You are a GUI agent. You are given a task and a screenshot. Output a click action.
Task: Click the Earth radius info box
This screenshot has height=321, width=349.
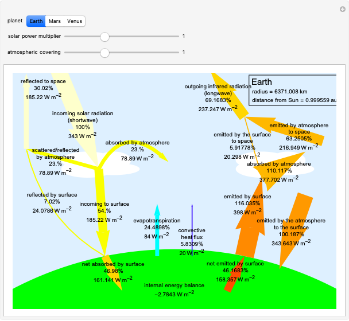293,91
